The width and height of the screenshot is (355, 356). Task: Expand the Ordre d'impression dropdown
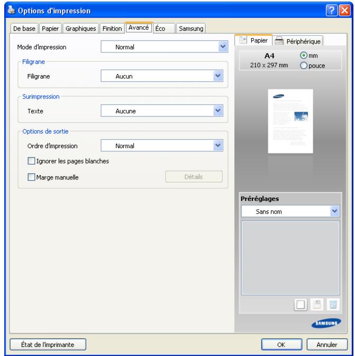(162, 145)
